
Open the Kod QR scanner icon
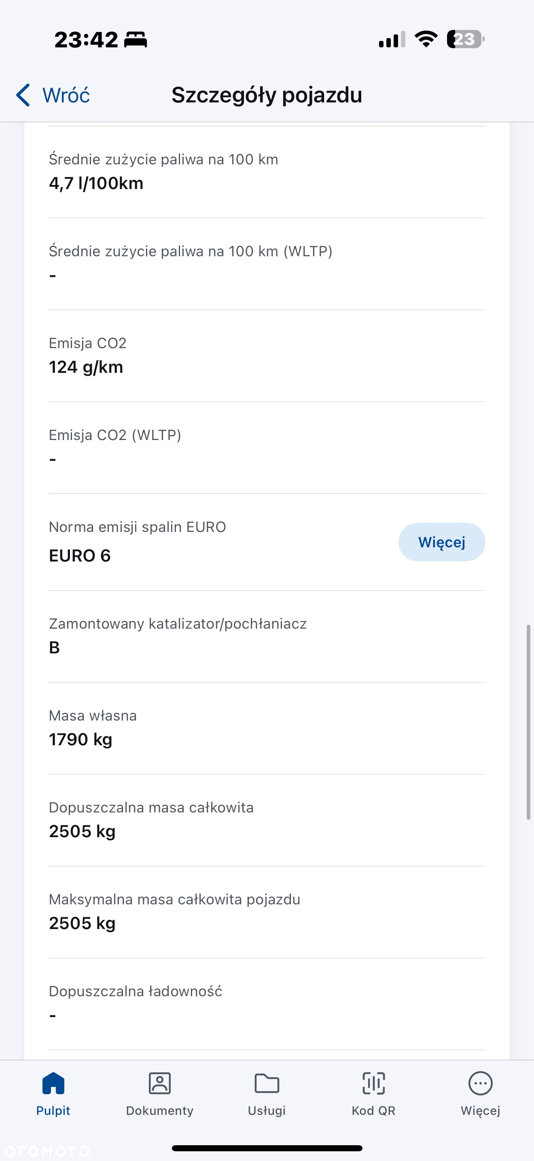374,1083
